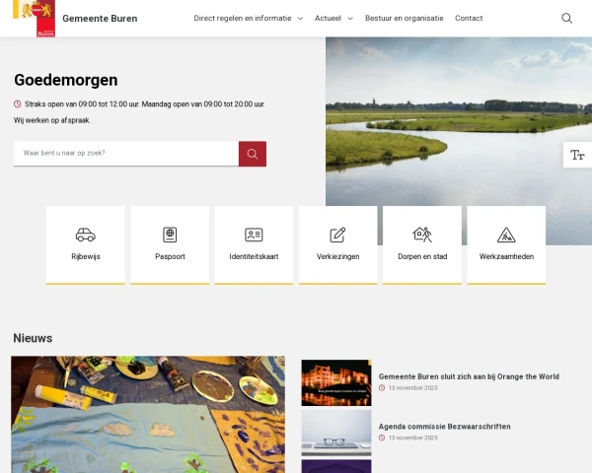
Task: Open the Contact menu item
Action: [469, 18]
